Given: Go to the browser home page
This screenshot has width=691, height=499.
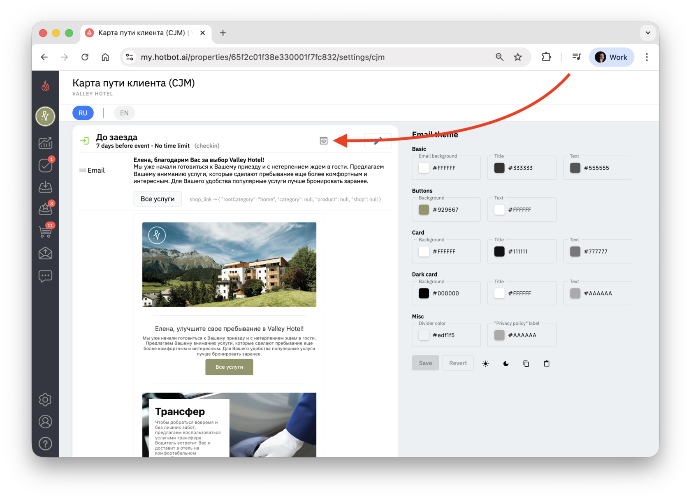Looking at the screenshot, I should coord(105,57).
